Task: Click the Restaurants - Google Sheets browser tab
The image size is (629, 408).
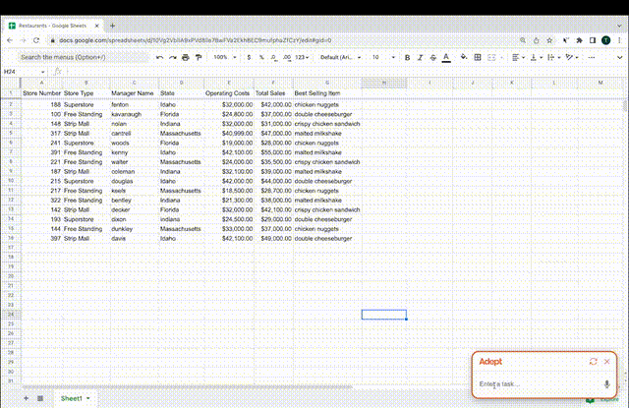Action: tap(51, 25)
